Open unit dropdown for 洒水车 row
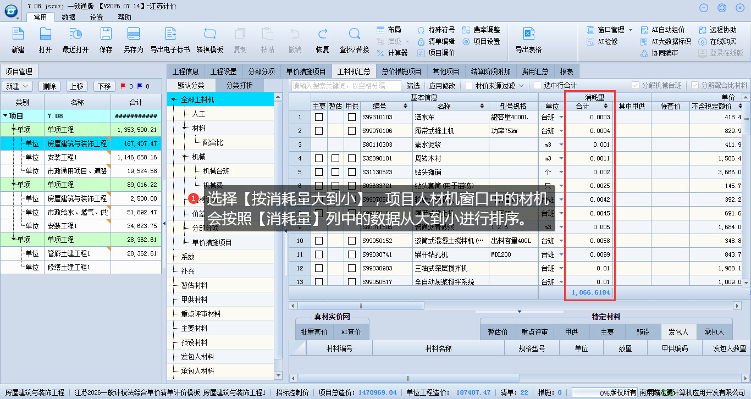The image size is (751, 399). point(561,117)
